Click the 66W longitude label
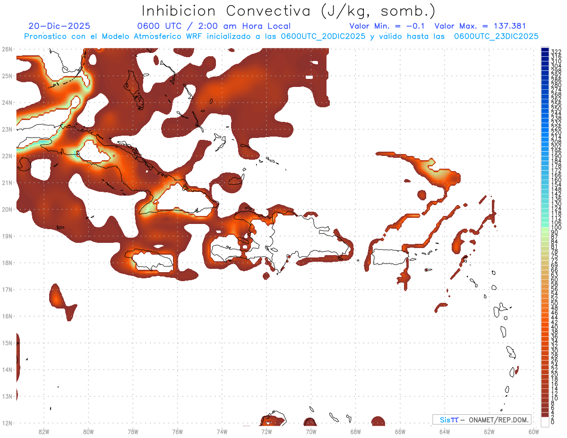The width and height of the screenshot is (567, 438). pyautogui.click(x=400, y=431)
